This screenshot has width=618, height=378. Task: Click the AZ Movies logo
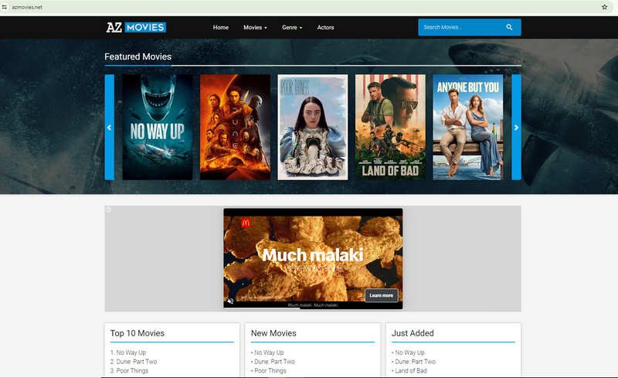(x=136, y=27)
